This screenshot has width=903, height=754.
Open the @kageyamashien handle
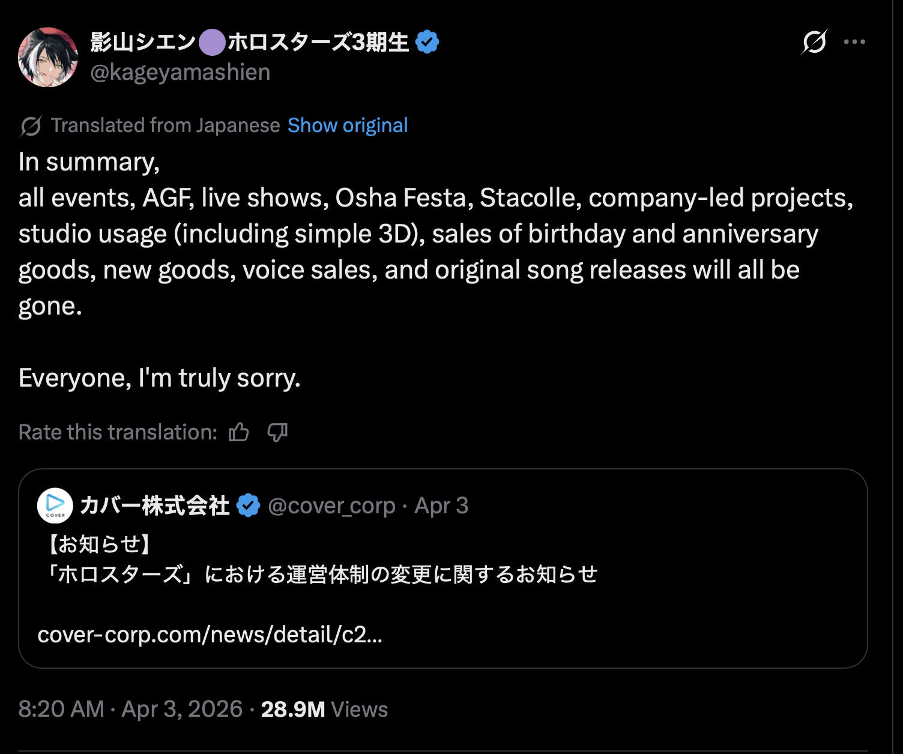[180, 72]
